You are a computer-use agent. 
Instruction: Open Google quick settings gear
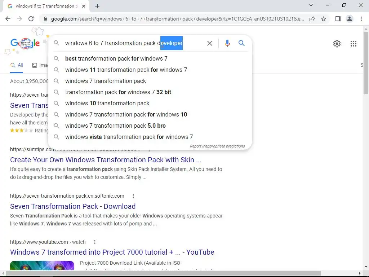pyautogui.click(x=337, y=44)
